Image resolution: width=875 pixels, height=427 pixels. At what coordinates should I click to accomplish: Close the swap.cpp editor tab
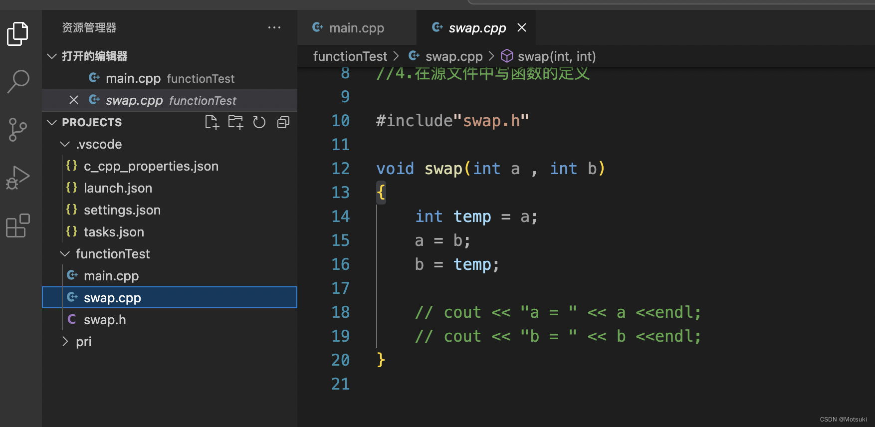pyautogui.click(x=522, y=27)
